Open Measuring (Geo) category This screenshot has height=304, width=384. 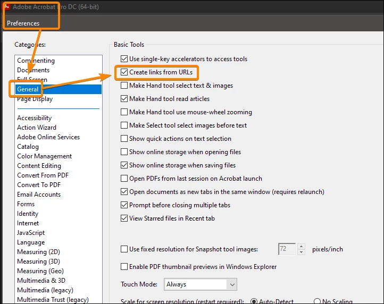point(40,271)
